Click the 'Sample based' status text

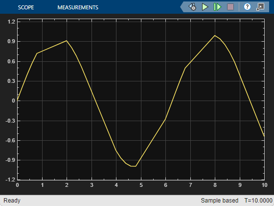click(x=220, y=201)
